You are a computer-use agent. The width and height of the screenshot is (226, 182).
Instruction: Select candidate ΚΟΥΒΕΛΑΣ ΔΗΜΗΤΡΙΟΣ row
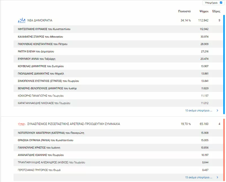[x=118, y=66]
